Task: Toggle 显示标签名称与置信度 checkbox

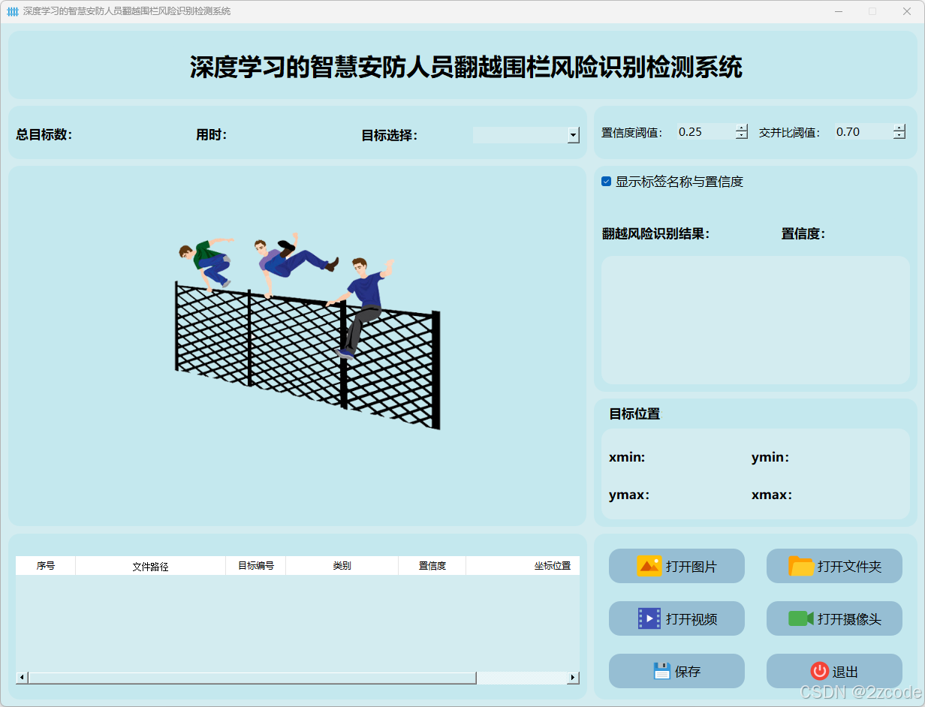Action: tap(607, 182)
